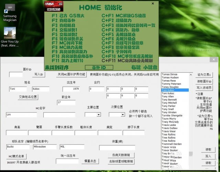Click the 读取面补ID button

click(205, 82)
